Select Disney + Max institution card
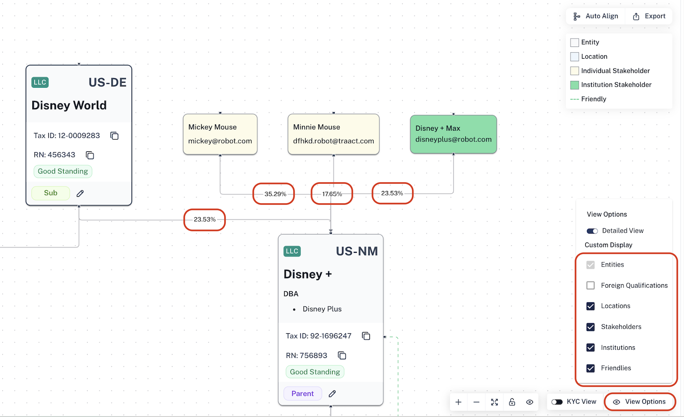This screenshot has width=684, height=417. click(x=454, y=134)
